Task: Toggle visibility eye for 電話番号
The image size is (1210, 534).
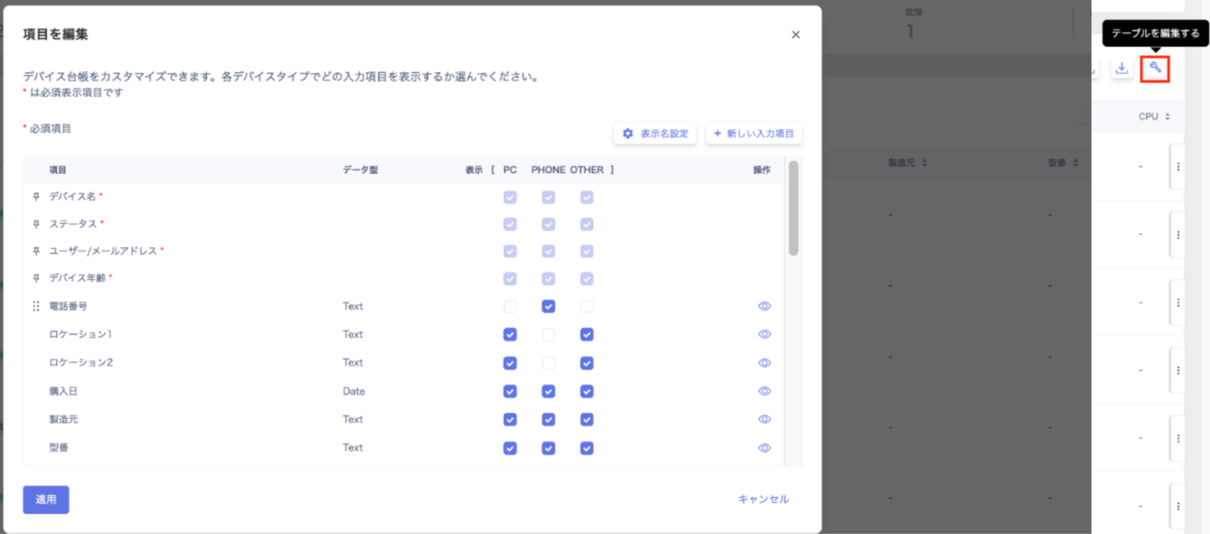Action: (764, 306)
